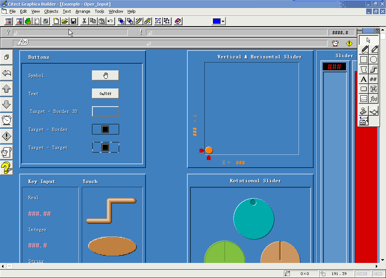386x278 pixels.
Task: Select the ActiveX OCX tool
Action: 364,121
